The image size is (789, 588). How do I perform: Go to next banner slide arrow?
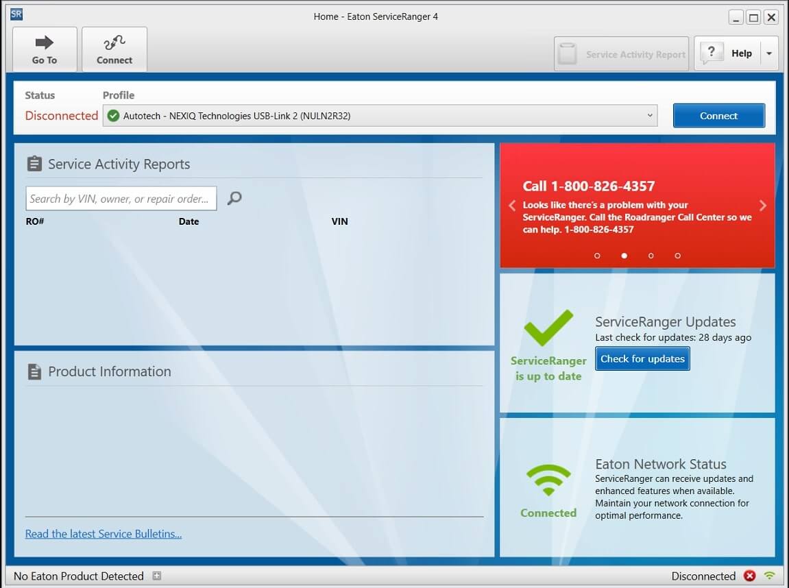tap(763, 206)
